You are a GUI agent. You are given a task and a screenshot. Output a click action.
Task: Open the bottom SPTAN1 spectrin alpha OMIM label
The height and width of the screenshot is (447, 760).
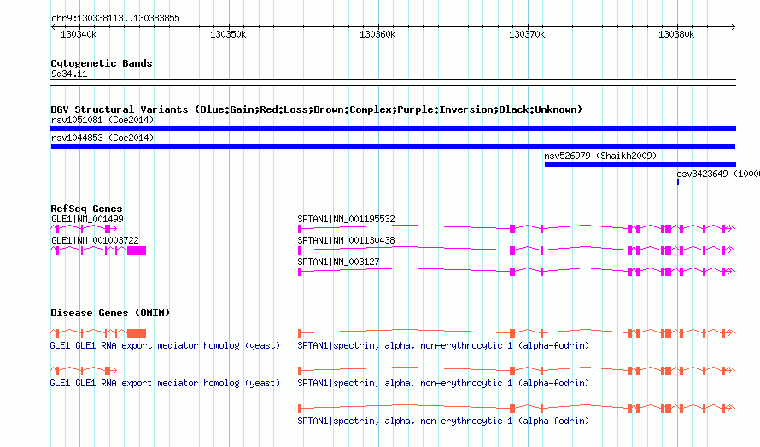point(443,421)
